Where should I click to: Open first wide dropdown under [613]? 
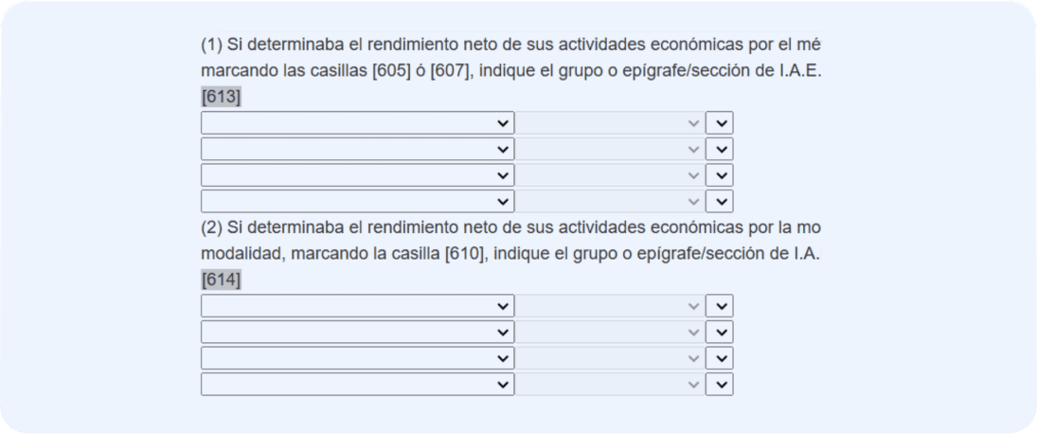tap(357, 123)
